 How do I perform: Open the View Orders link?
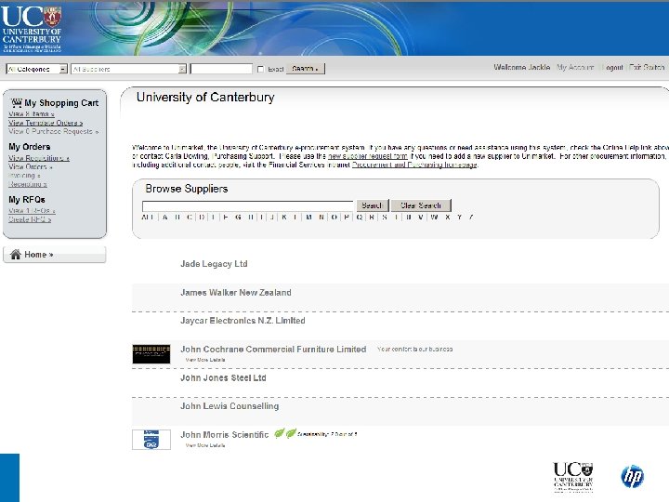pyautogui.click(x=31, y=167)
